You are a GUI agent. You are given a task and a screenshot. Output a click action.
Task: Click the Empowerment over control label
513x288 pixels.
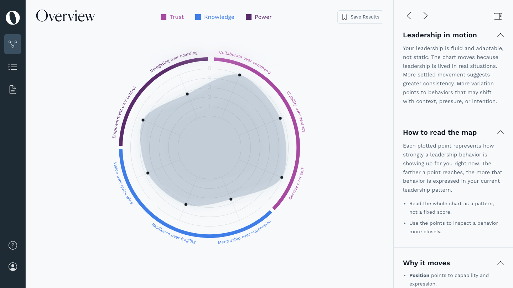tap(124, 112)
